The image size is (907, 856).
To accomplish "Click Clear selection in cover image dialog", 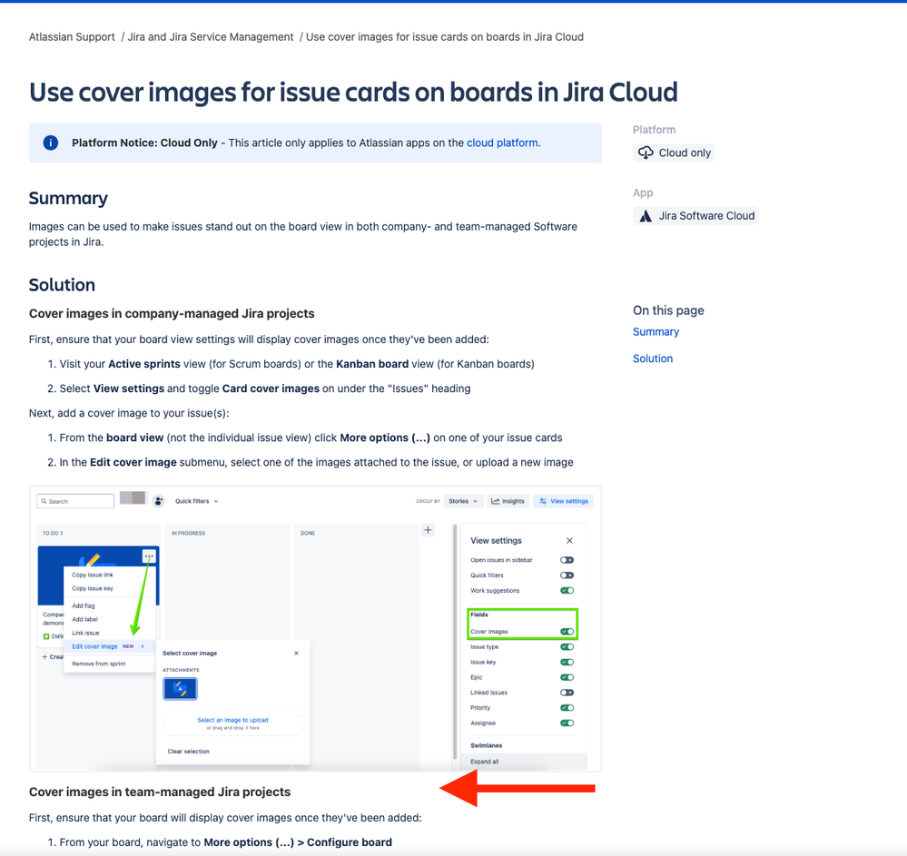I will (x=189, y=752).
